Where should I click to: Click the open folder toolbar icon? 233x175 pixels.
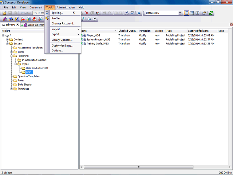5,13
